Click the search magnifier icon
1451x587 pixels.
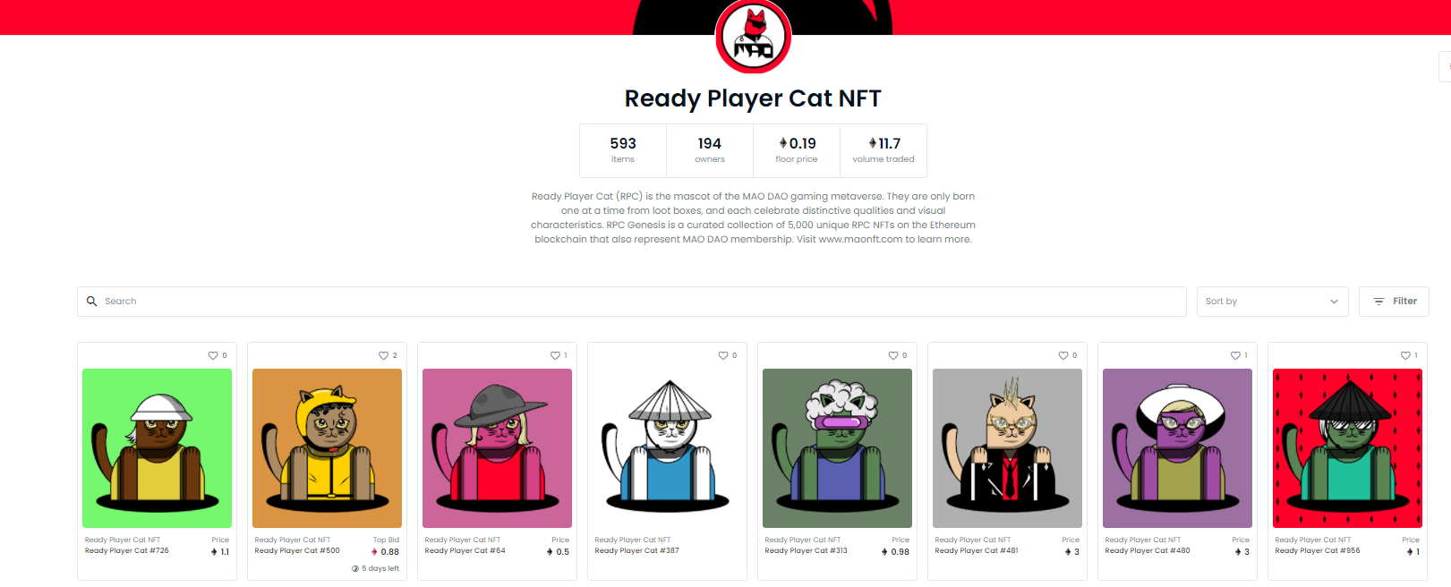pyautogui.click(x=91, y=302)
